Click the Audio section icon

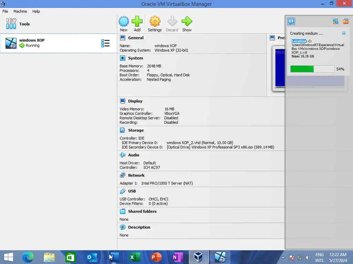pos(122,155)
